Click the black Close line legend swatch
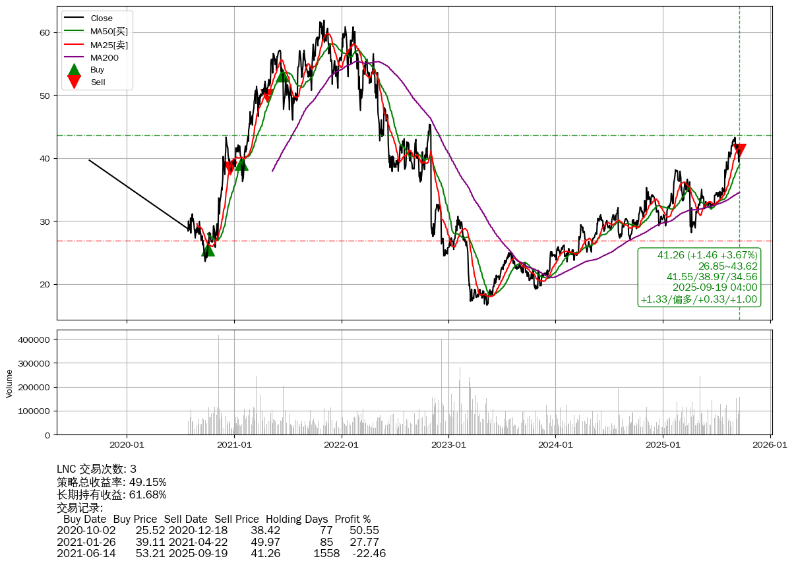This screenshot has height=565, width=794. click(x=75, y=18)
